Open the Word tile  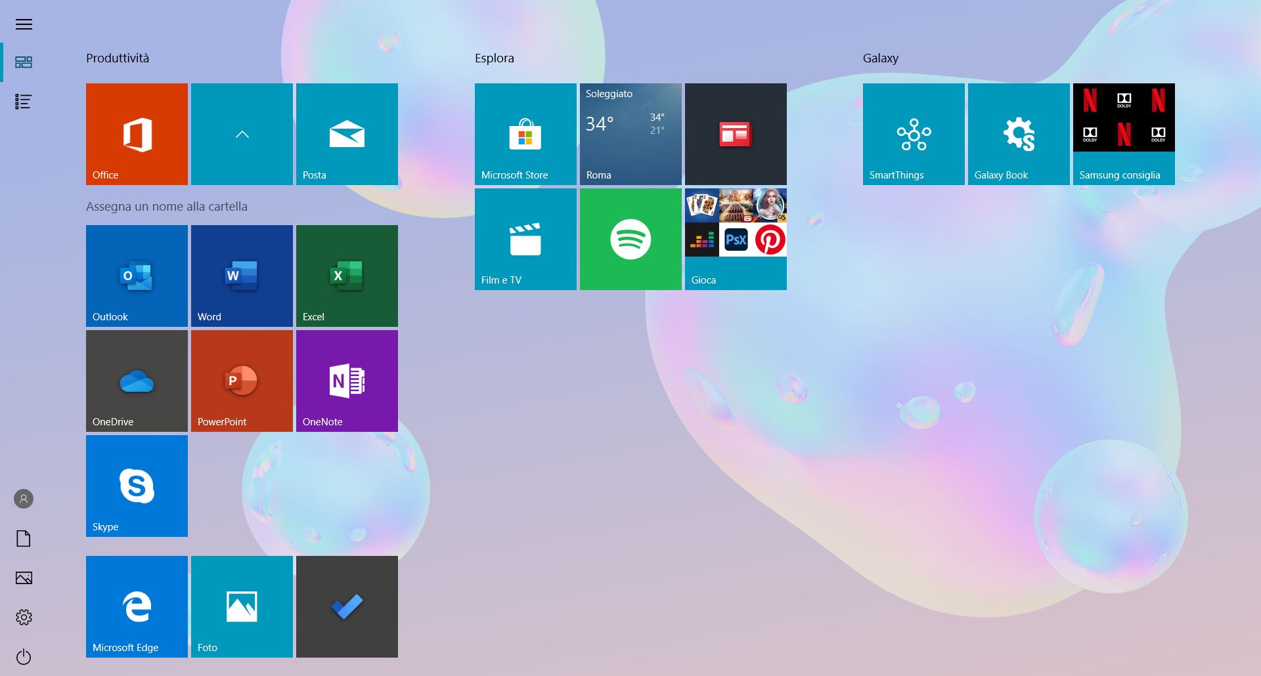coord(242,276)
